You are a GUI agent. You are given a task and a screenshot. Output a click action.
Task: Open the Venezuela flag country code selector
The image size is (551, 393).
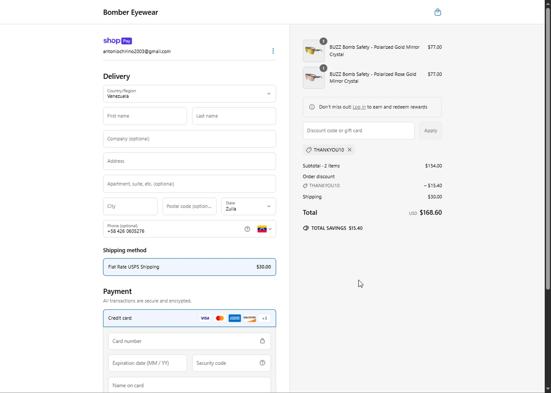[264, 229]
